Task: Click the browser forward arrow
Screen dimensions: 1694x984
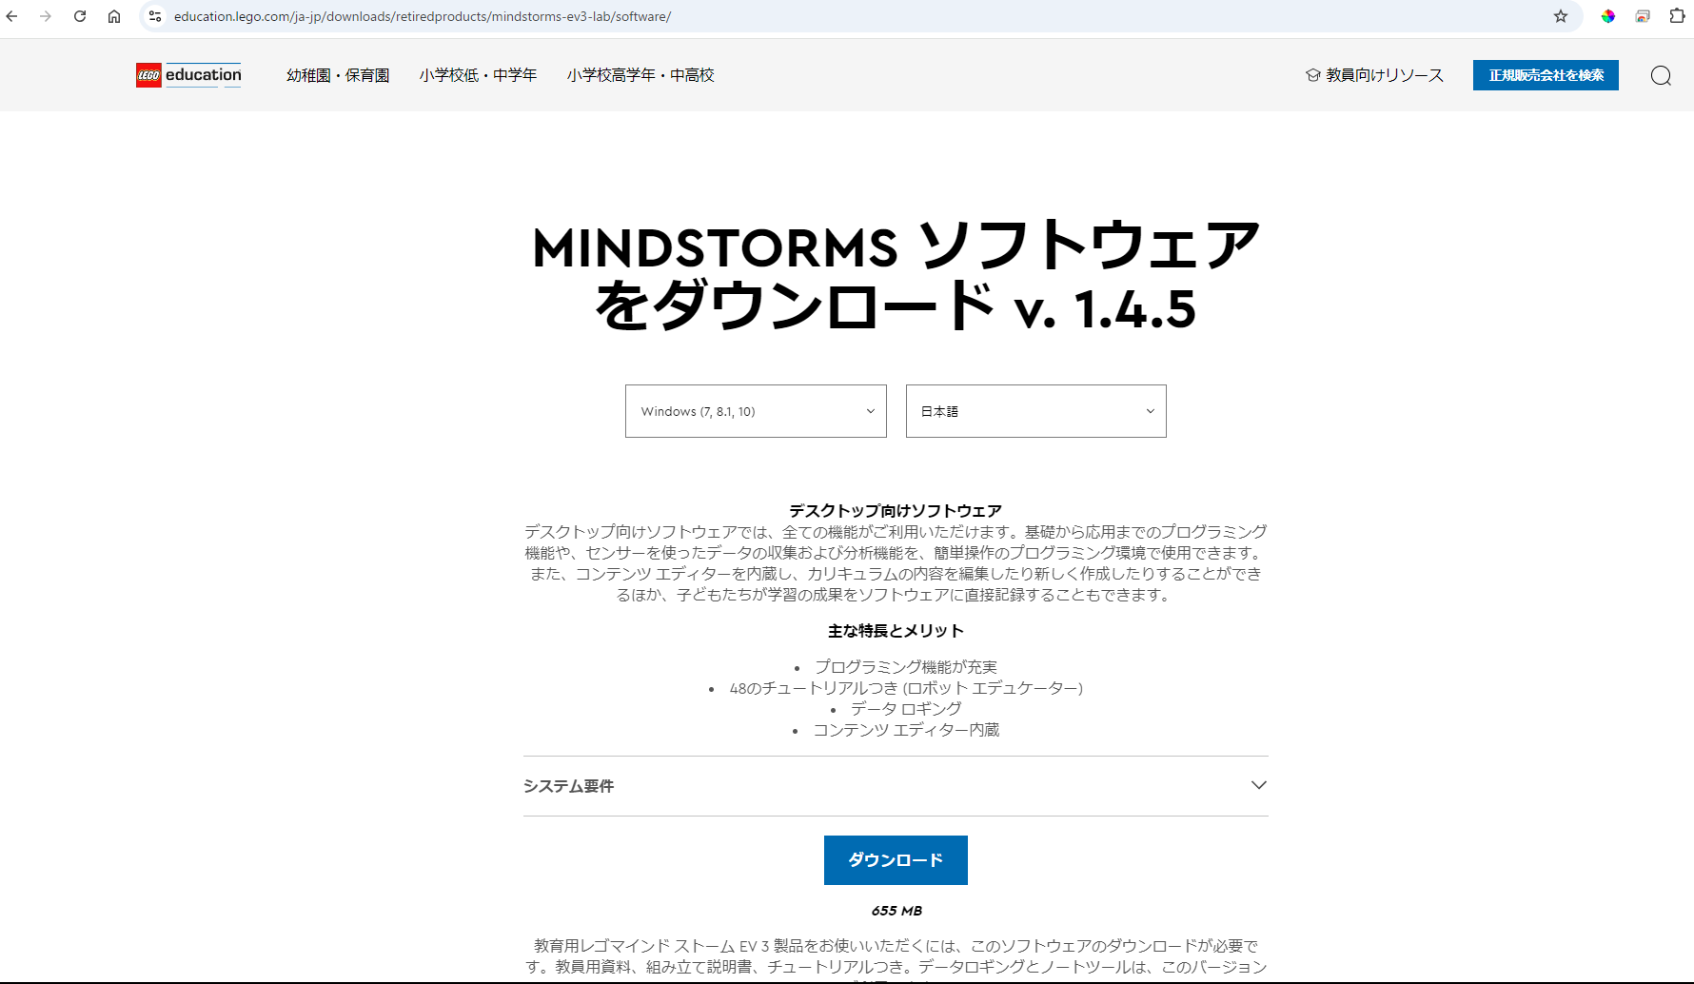Action: [x=46, y=16]
